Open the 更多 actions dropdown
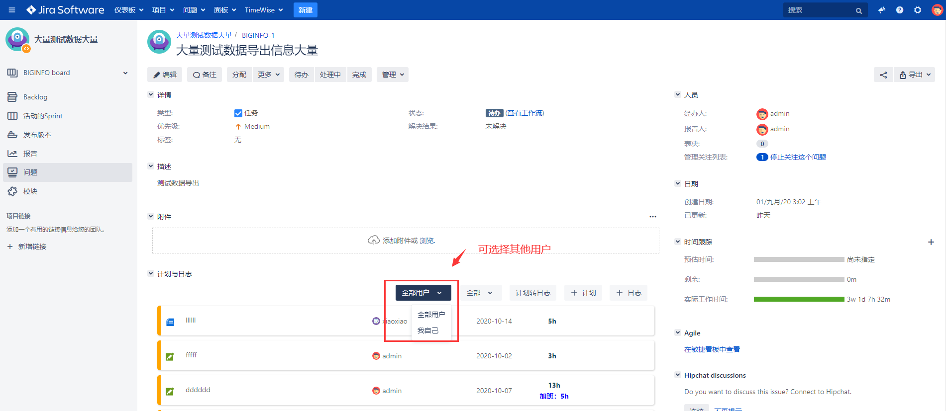 tap(268, 75)
